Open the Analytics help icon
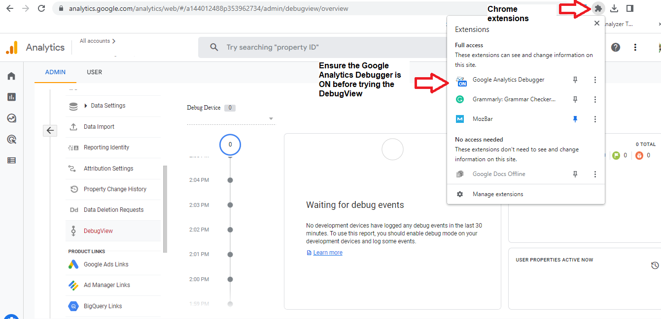The width and height of the screenshot is (661, 319). (616, 47)
